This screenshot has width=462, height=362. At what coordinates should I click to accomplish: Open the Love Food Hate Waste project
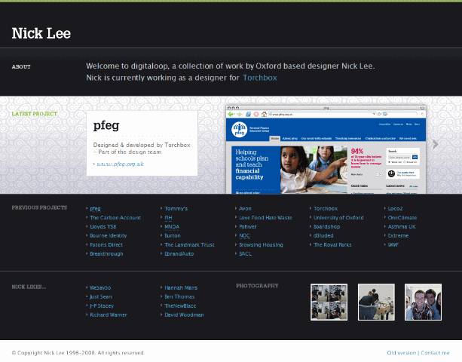266,217
